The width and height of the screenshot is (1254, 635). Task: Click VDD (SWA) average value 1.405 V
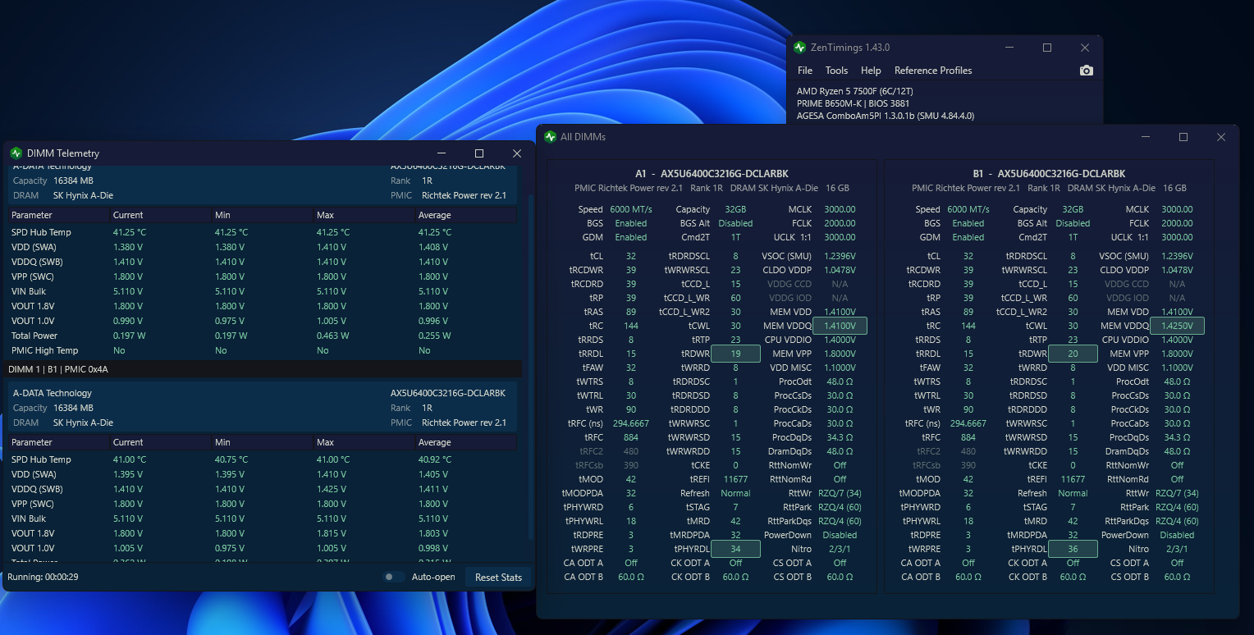pos(432,474)
